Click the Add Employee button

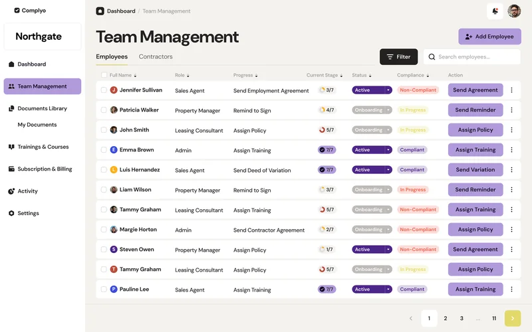[489, 37]
